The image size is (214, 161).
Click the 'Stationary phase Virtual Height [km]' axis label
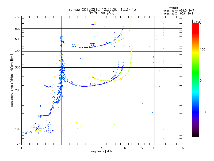(x=12, y=81)
